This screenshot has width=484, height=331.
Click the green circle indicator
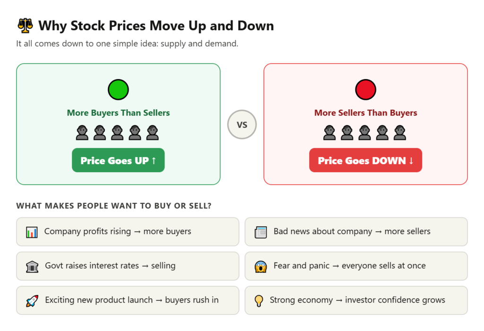[x=118, y=89]
